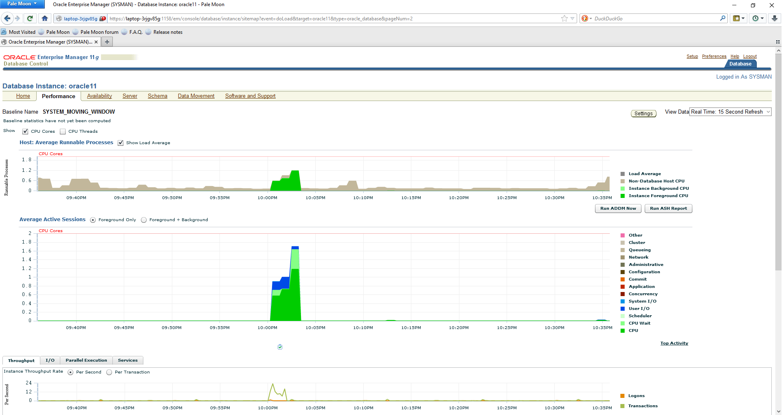Reload the current page

coord(30,18)
